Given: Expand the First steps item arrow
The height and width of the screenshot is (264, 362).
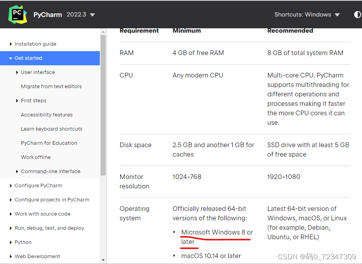Looking at the screenshot, I should pos(17,101).
